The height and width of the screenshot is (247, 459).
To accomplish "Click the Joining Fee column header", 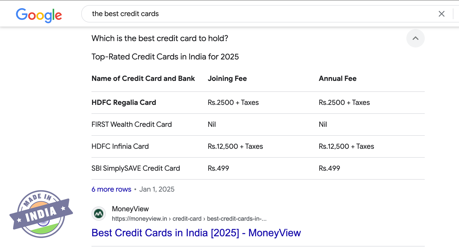I will 227,79.
